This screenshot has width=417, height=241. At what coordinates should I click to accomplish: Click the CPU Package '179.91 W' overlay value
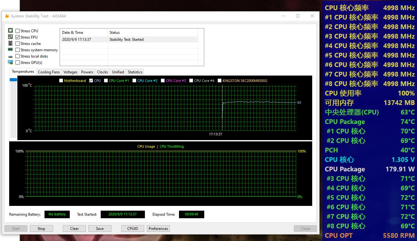coord(400,169)
